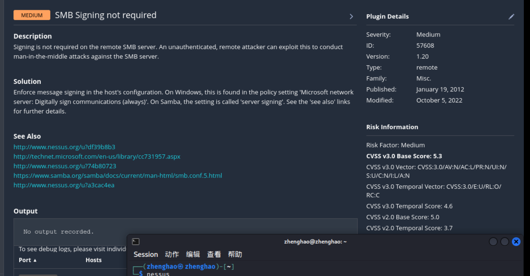Open the nessus.org u?a3cac4ea link
The height and width of the screenshot is (276, 530).
[x=64, y=185]
